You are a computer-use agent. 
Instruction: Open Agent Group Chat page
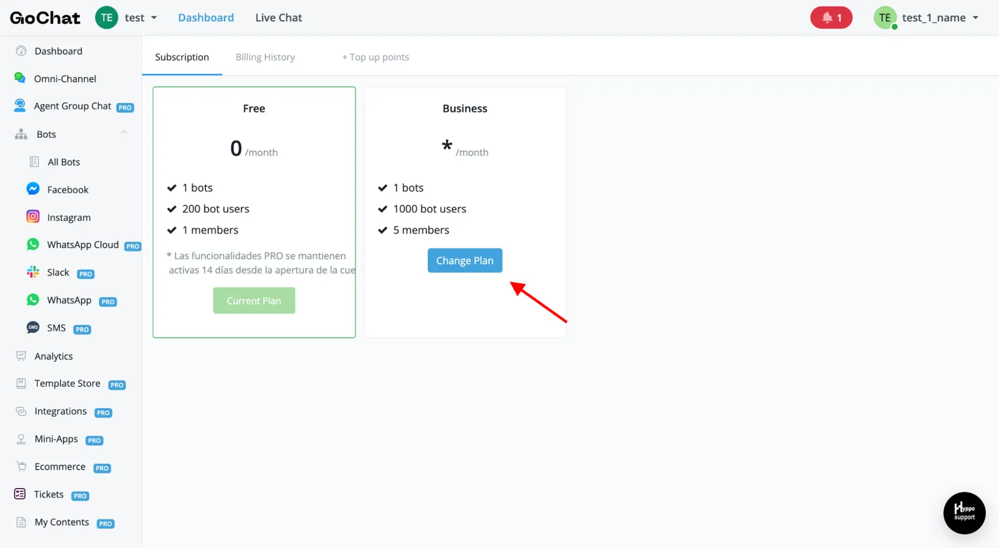pos(72,106)
